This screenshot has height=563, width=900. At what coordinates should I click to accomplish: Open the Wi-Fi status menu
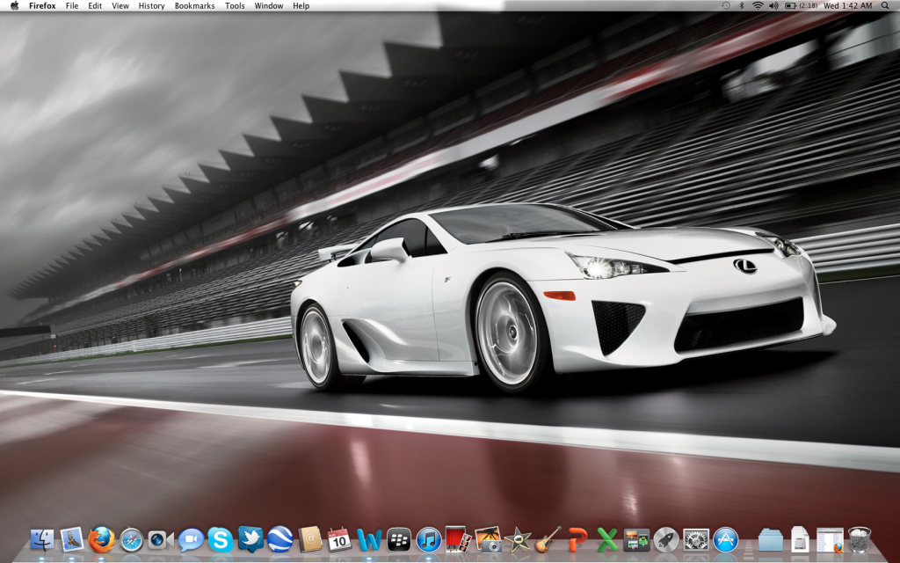tap(758, 6)
